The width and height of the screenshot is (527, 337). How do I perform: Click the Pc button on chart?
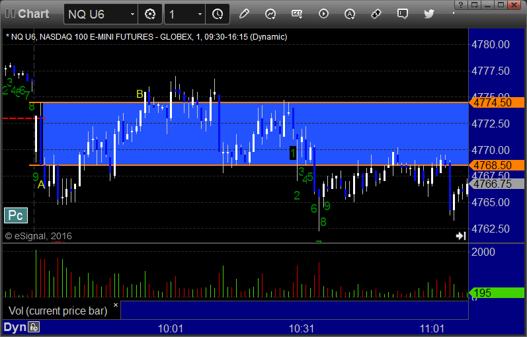pos(15,215)
